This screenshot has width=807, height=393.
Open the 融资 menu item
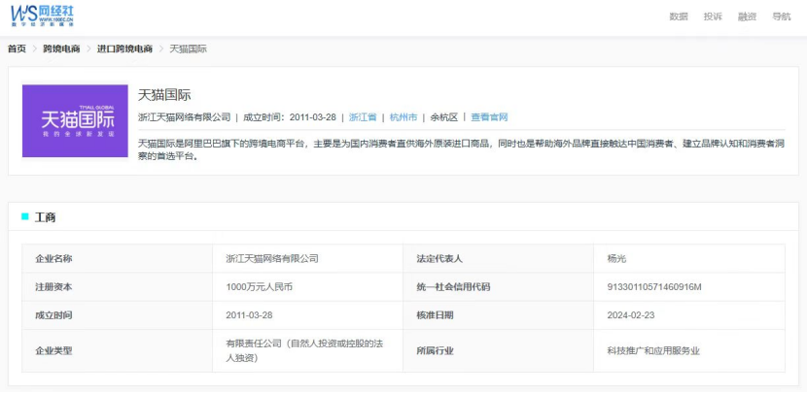[748, 16]
